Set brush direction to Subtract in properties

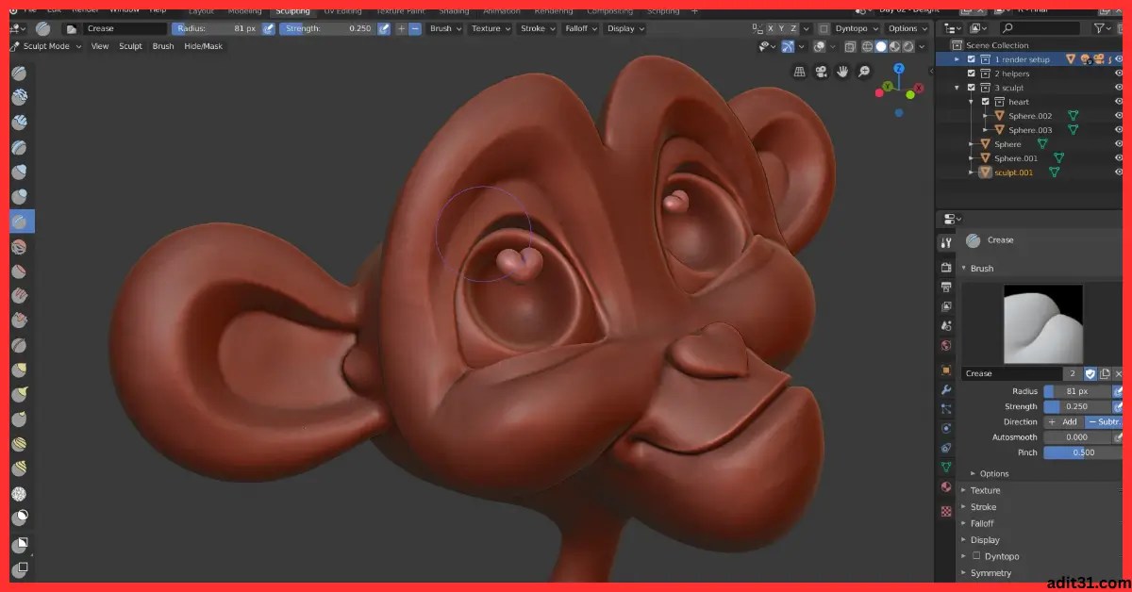coord(1104,421)
